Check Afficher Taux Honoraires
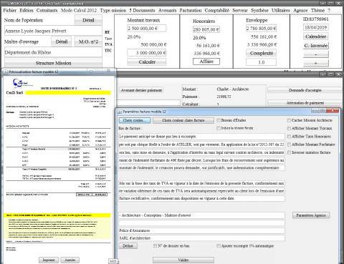Image resolution: width=344 pixels, height=264 pixels. (x=289, y=137)
